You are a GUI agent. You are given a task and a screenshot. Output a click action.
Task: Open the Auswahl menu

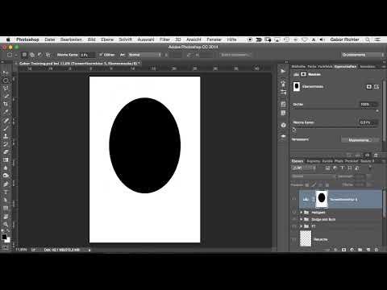click(146, 39)
